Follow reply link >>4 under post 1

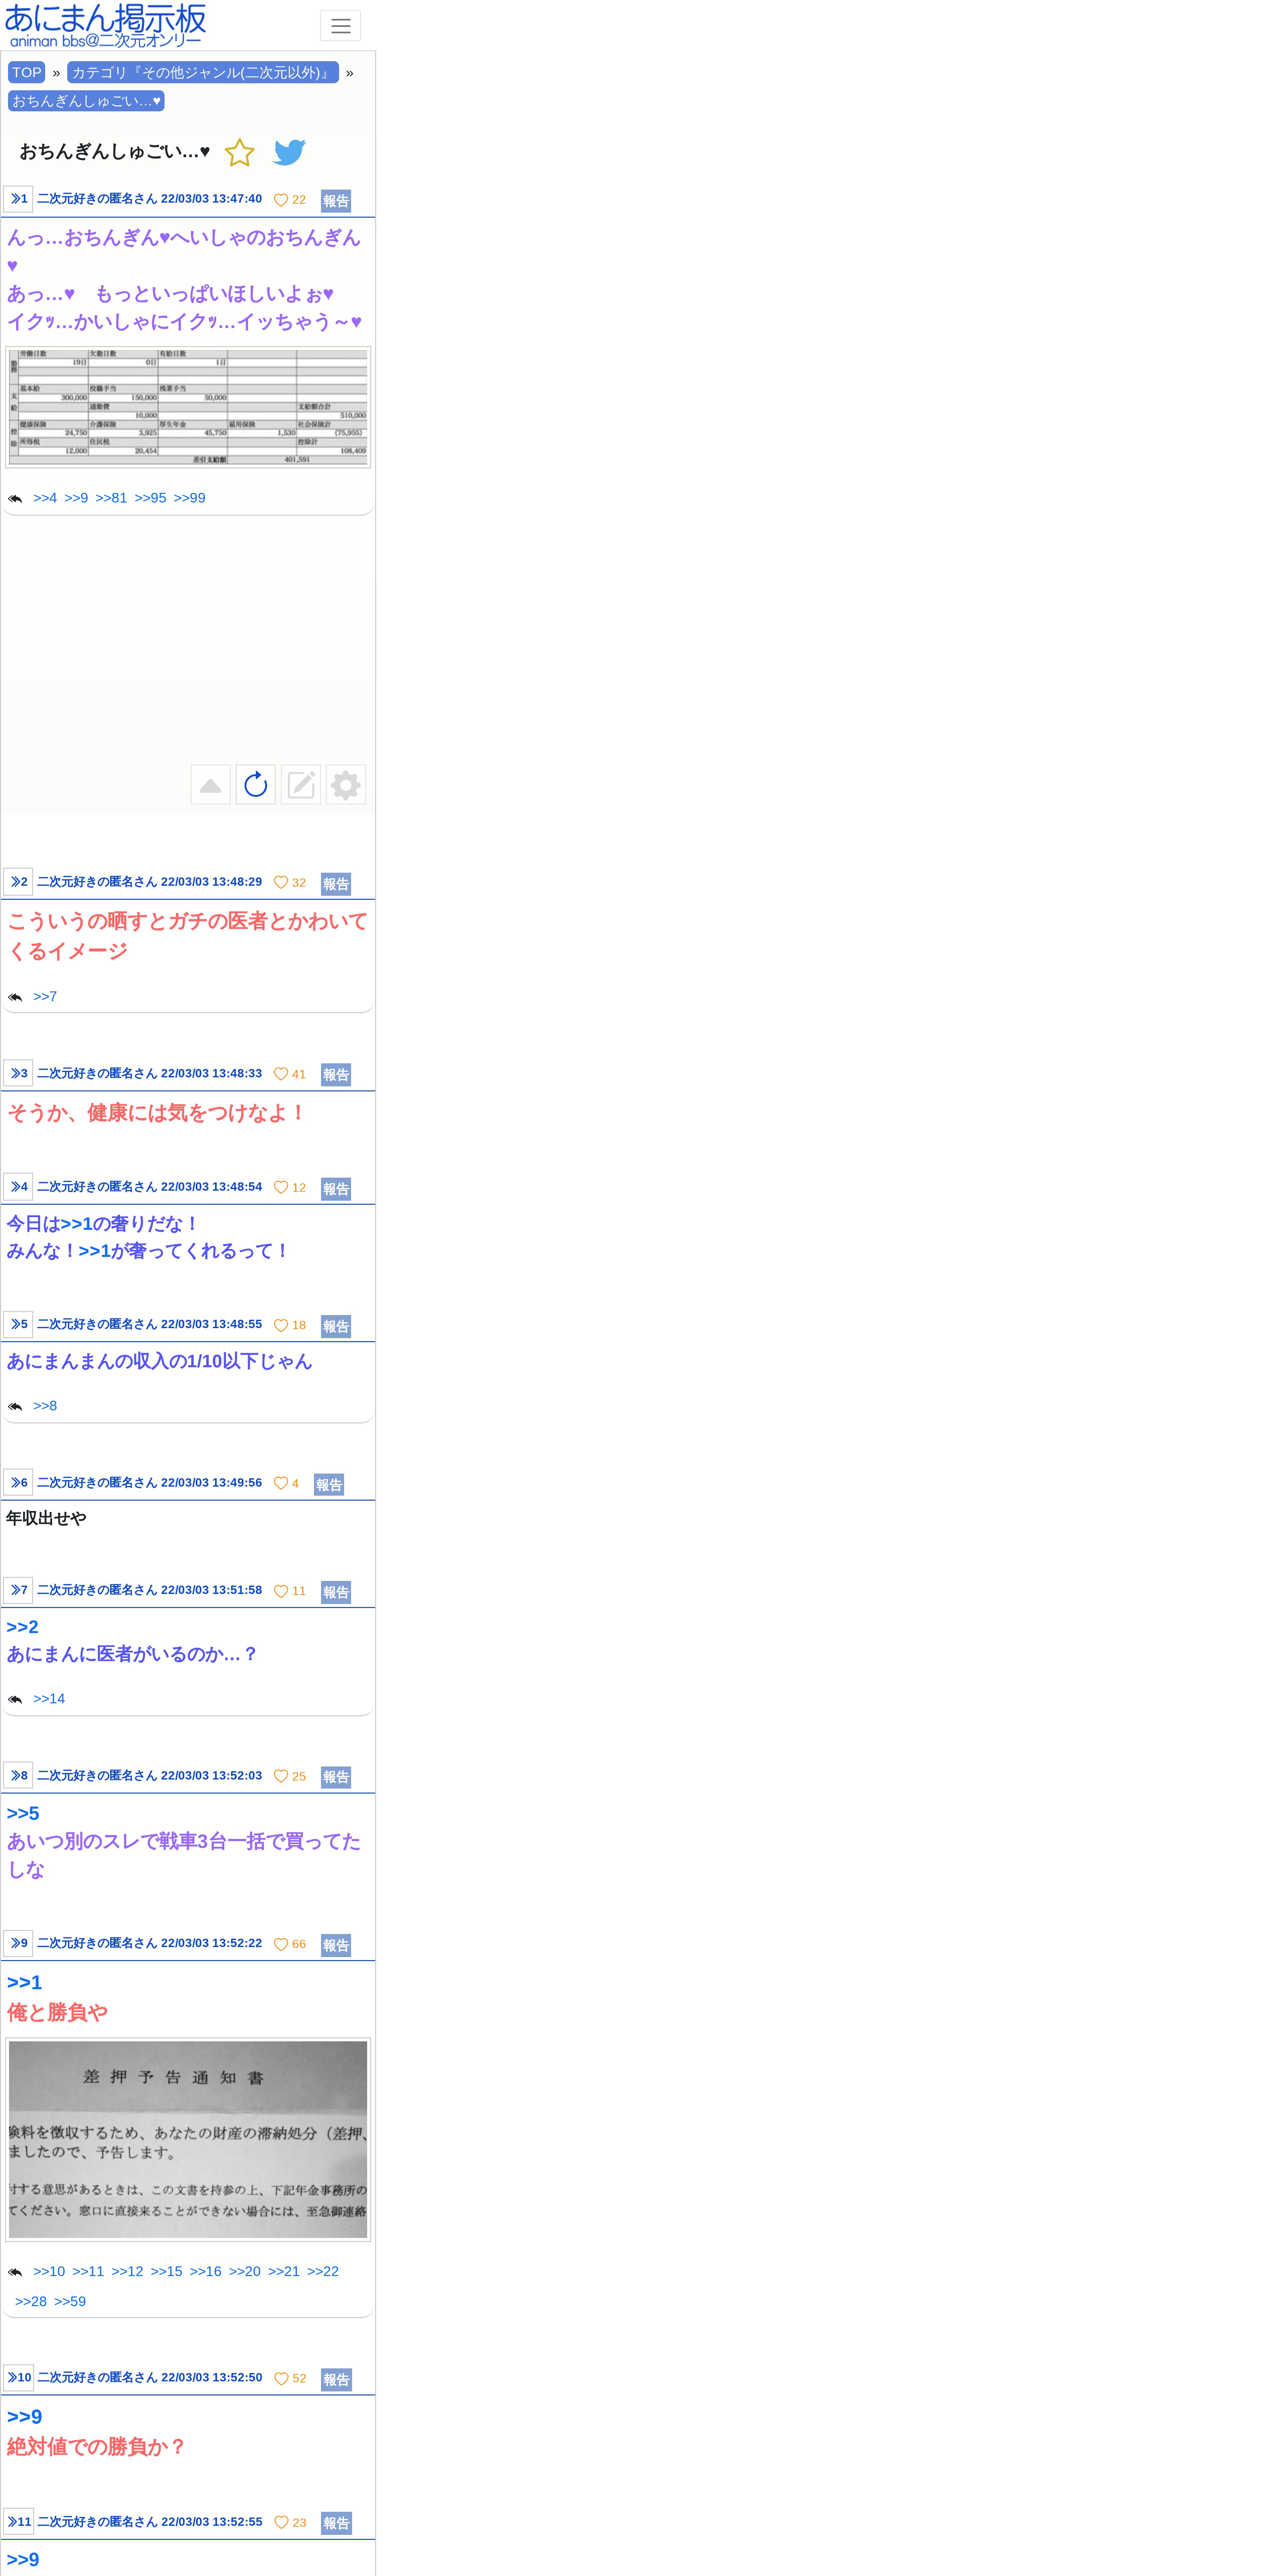point(45,498)
